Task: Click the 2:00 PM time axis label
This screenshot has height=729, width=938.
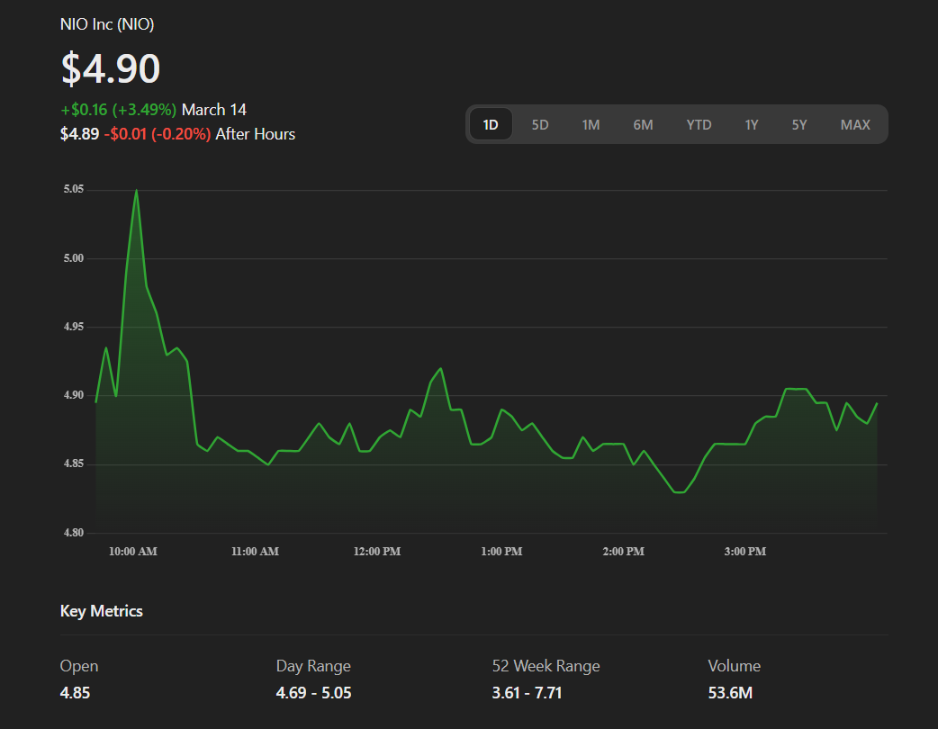Action: pyautogui.click(x=623, y=552)
